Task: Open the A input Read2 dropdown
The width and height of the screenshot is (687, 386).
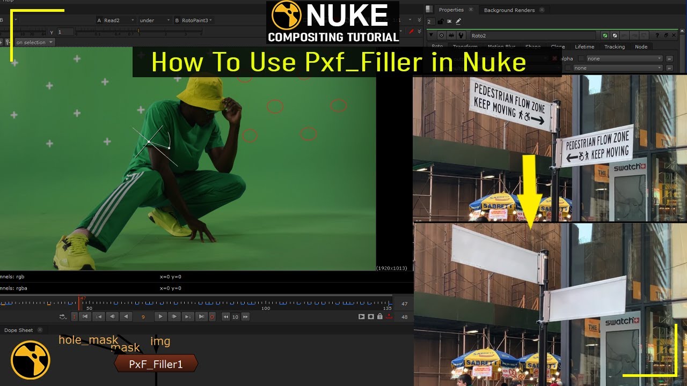Action: pos(116,20)
